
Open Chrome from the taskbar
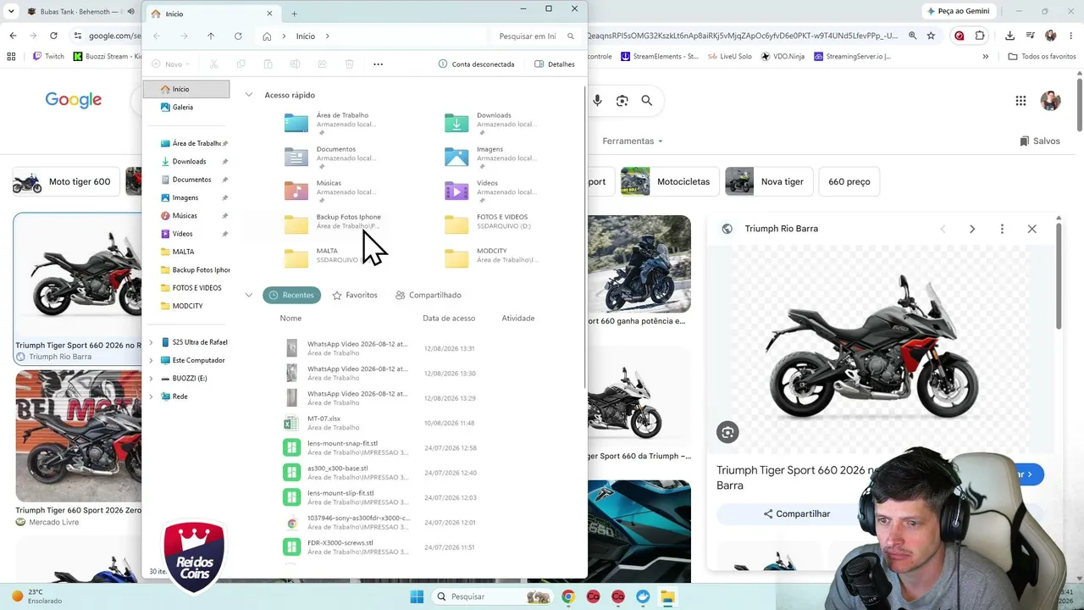click(568, 596)
